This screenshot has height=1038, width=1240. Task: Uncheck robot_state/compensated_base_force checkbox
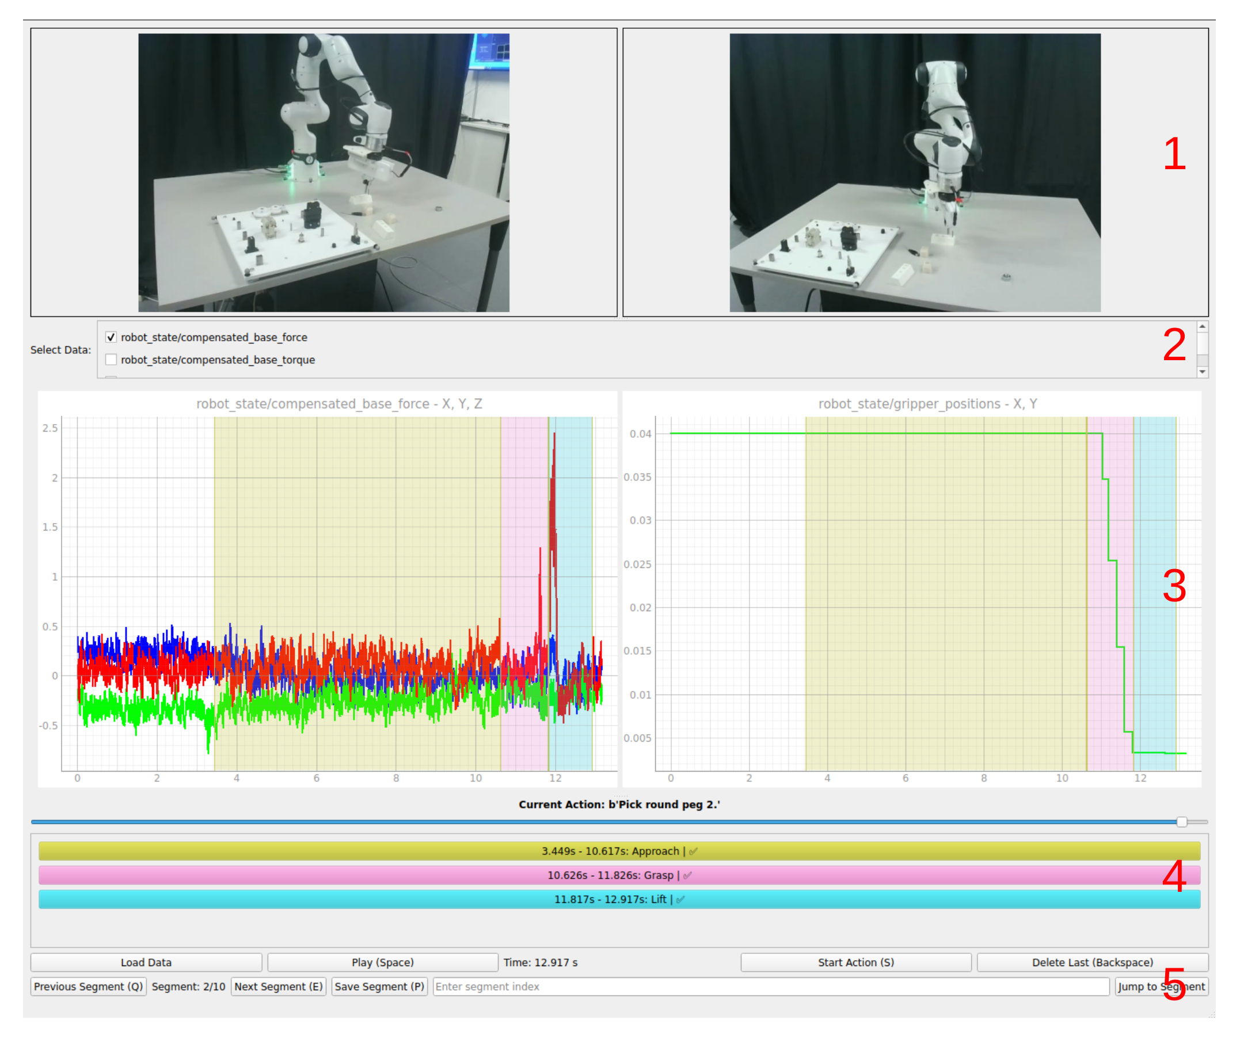tap(111, 337)
